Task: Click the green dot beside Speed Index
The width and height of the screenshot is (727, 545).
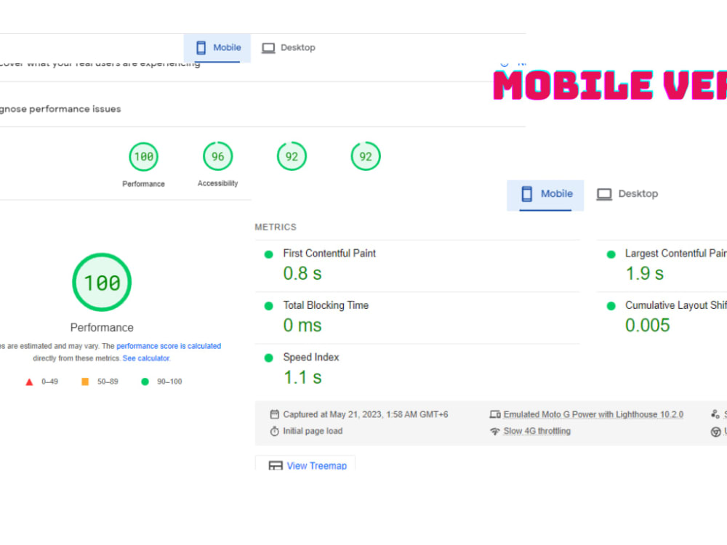Action: click(x=268, y=358)
